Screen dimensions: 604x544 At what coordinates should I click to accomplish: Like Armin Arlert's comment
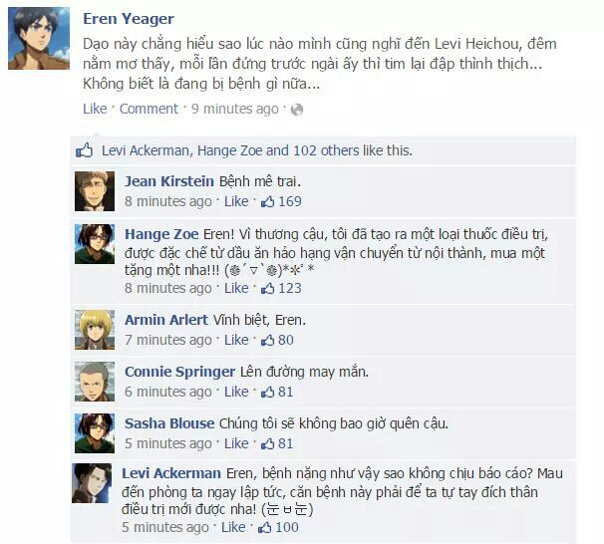(x=236, y=340)
